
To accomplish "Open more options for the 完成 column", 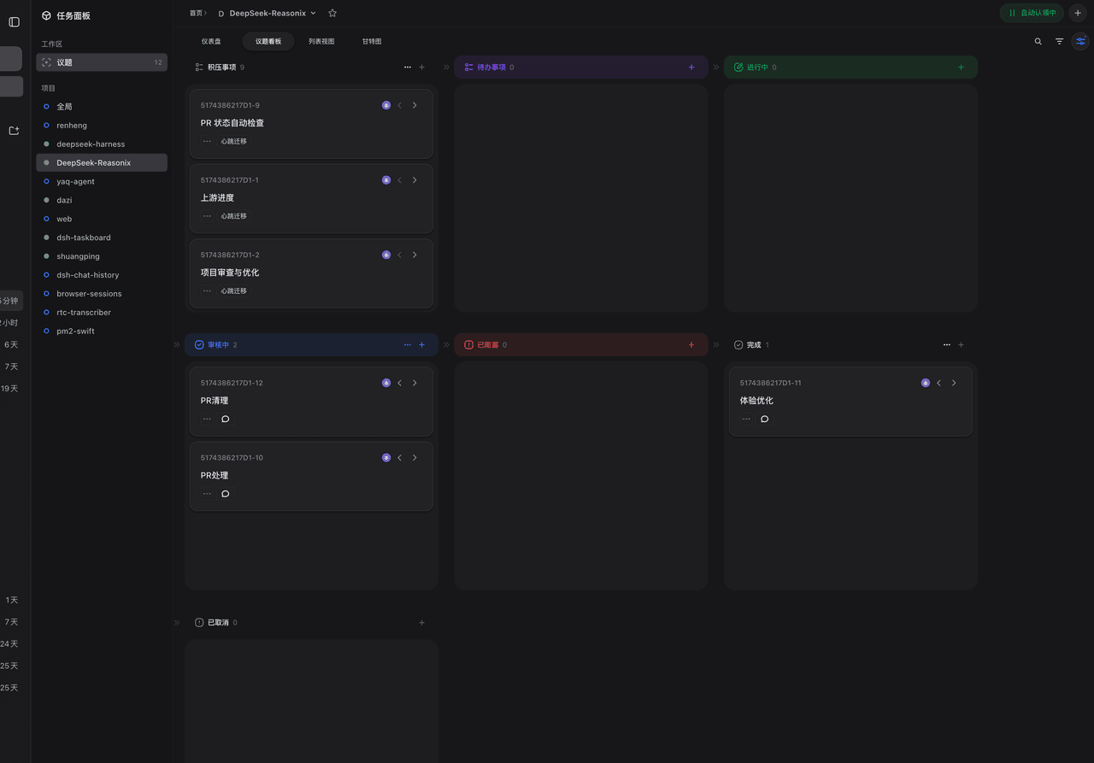I will 947,345.
